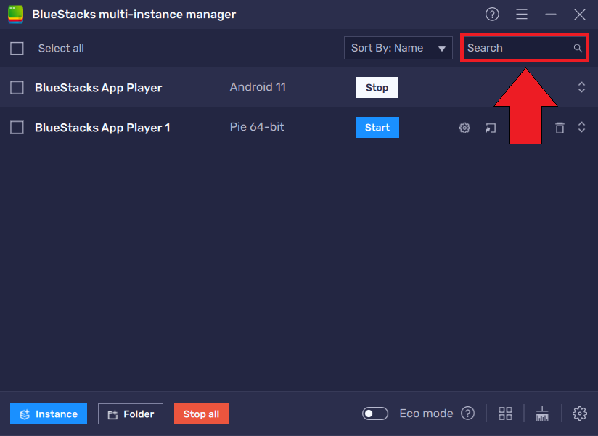
Task: Open the Sort By: Name dropdown
Action: point(398,48)
